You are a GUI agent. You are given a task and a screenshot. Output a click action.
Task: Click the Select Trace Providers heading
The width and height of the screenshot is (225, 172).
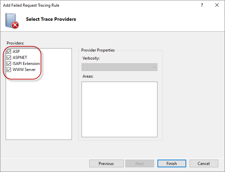[51, 19]
